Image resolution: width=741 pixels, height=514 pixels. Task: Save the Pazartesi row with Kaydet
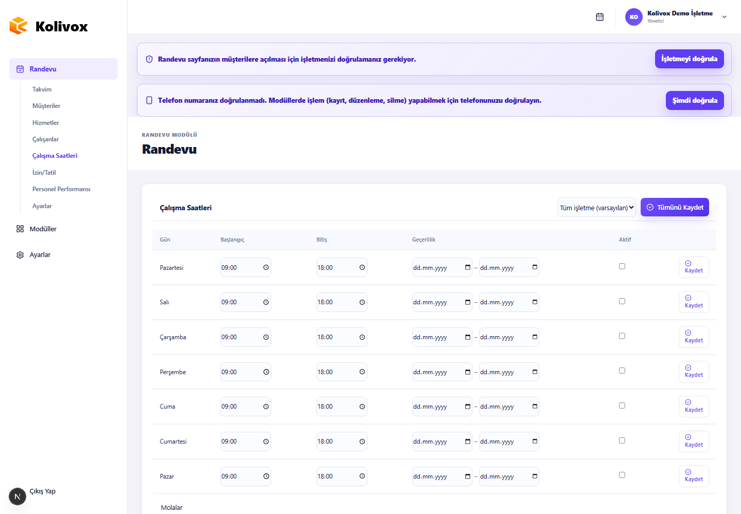pos(694,267)
